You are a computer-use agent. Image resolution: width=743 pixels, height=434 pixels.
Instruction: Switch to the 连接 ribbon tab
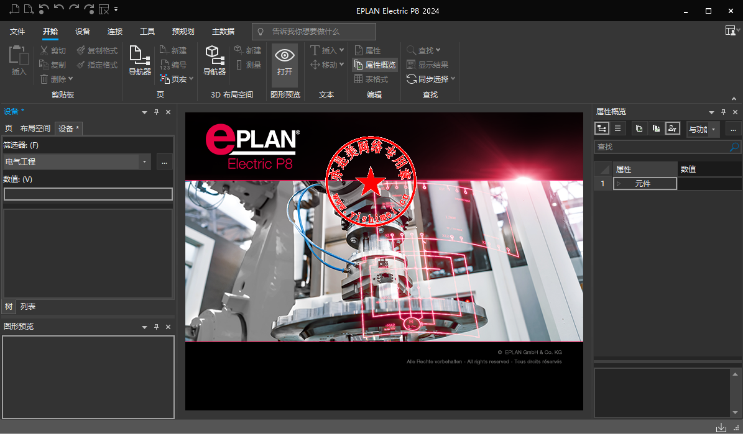(x=115, y=32)
